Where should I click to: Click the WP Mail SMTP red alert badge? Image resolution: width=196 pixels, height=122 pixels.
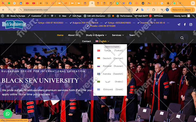tap(150, 16)
